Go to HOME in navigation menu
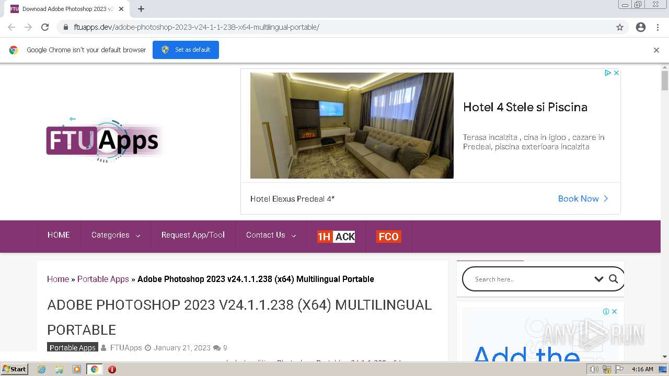Image resolution: width=669 pixels, height=376 pixels. click(x=59, y=235)
